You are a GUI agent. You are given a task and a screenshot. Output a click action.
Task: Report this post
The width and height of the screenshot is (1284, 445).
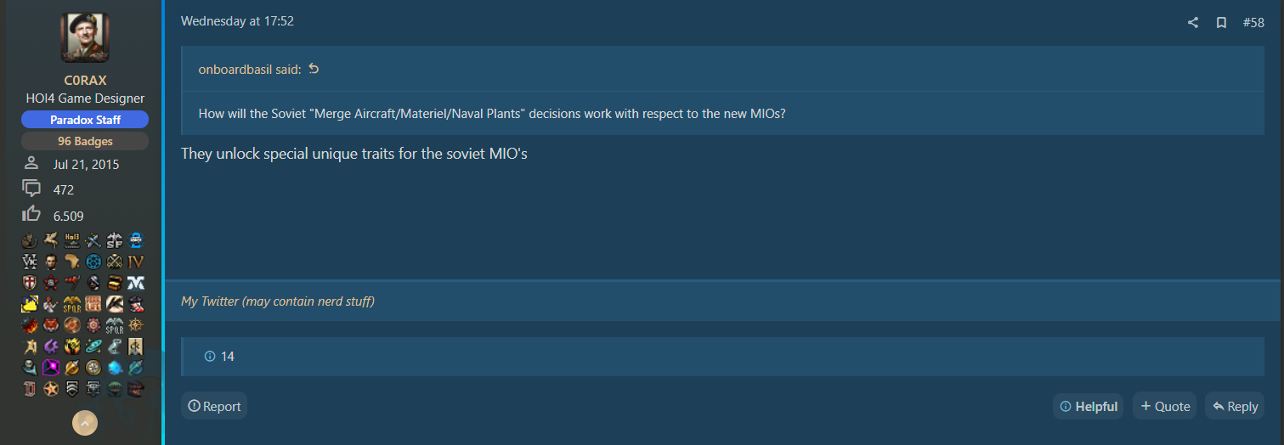point(214,406)
